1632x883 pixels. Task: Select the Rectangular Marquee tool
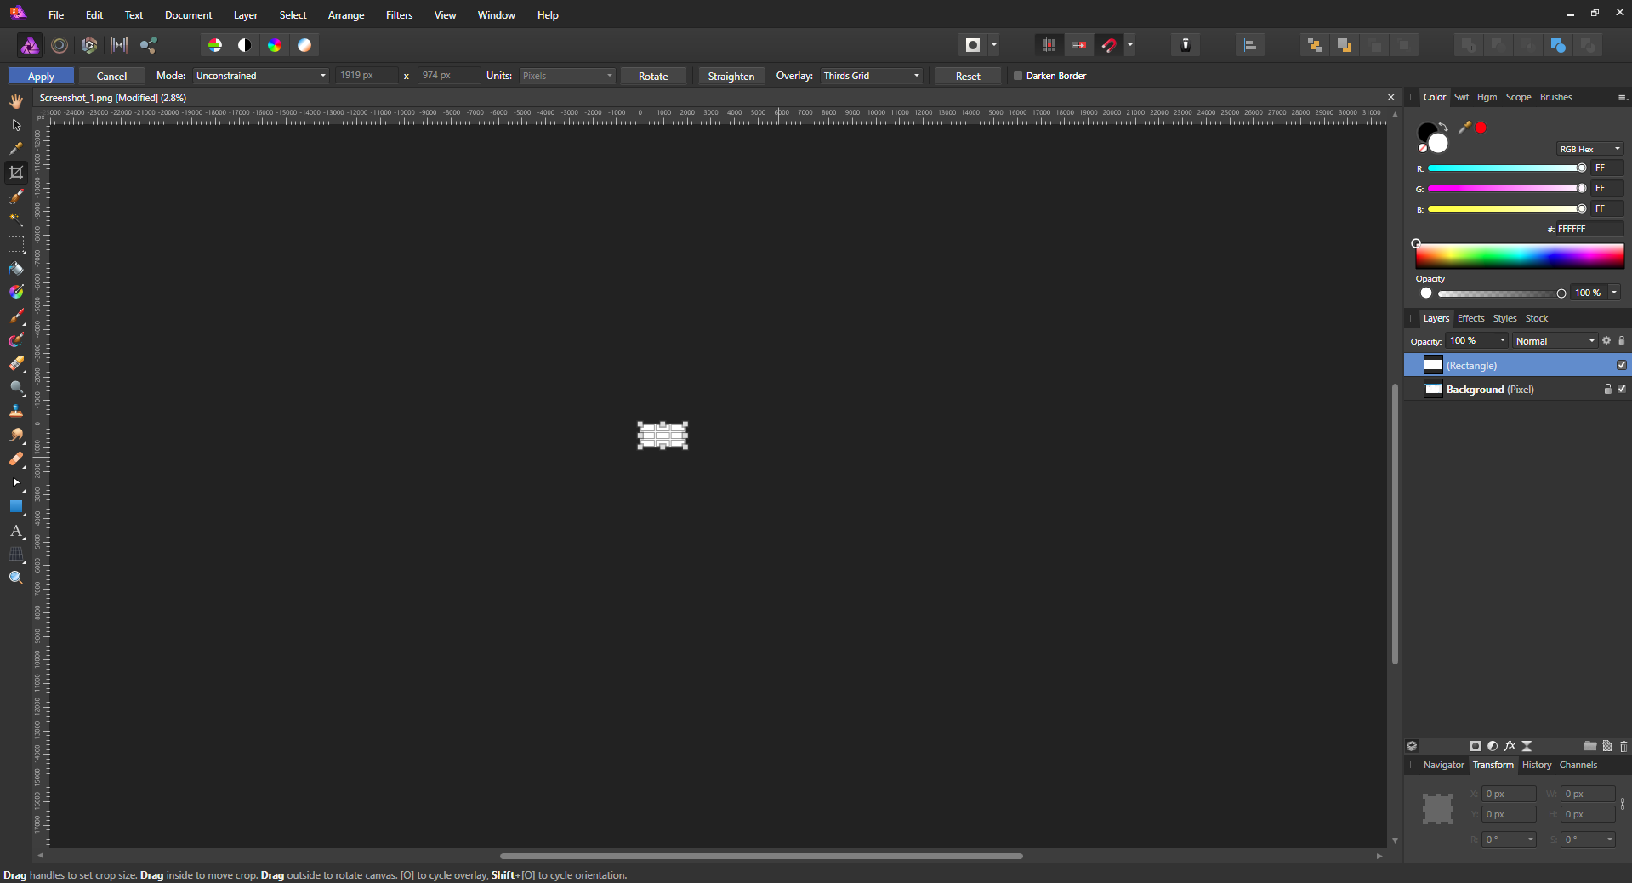pyautogui.click(x=16, y=245)
